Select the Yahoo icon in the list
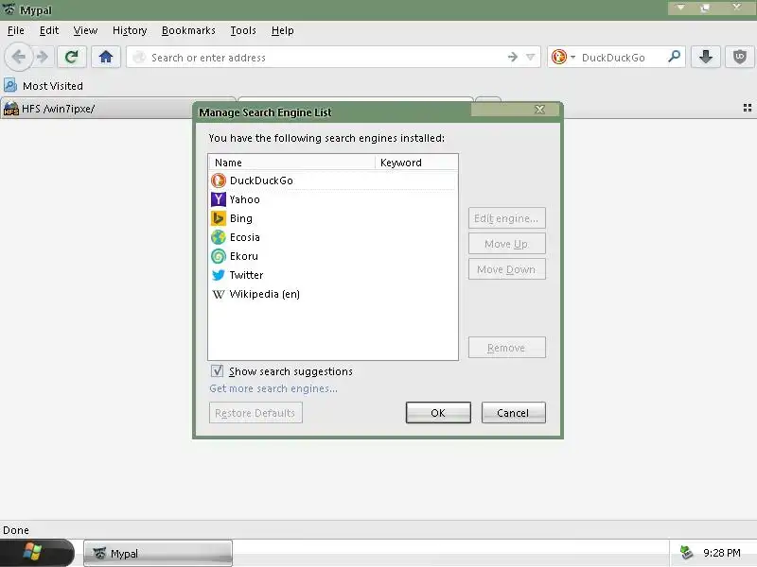 click(x=219, y=199)
